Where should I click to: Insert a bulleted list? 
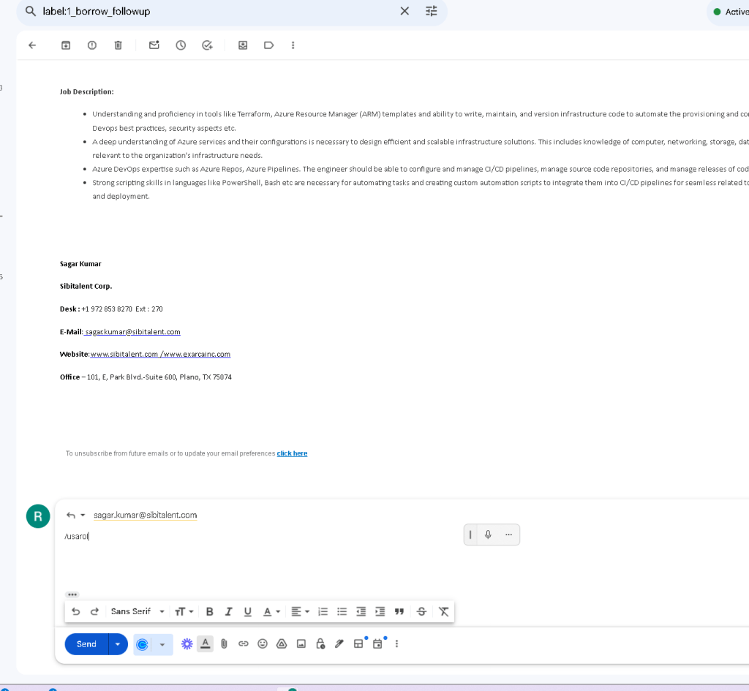(342, 612)
